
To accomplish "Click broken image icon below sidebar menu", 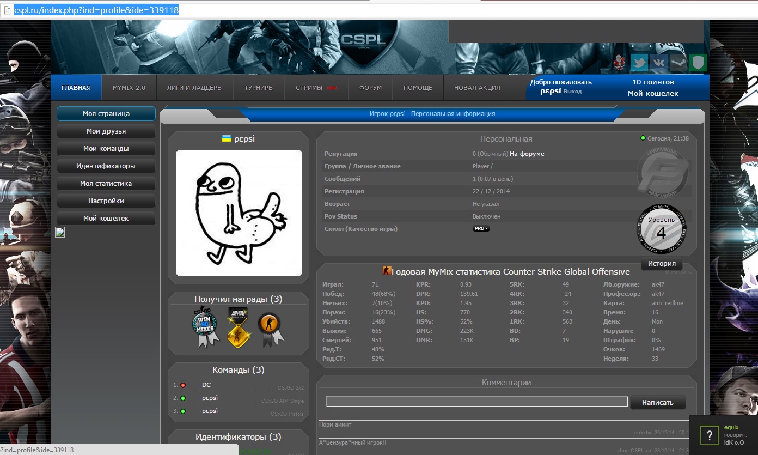I will pyautogui.click(x=60, y=232).
